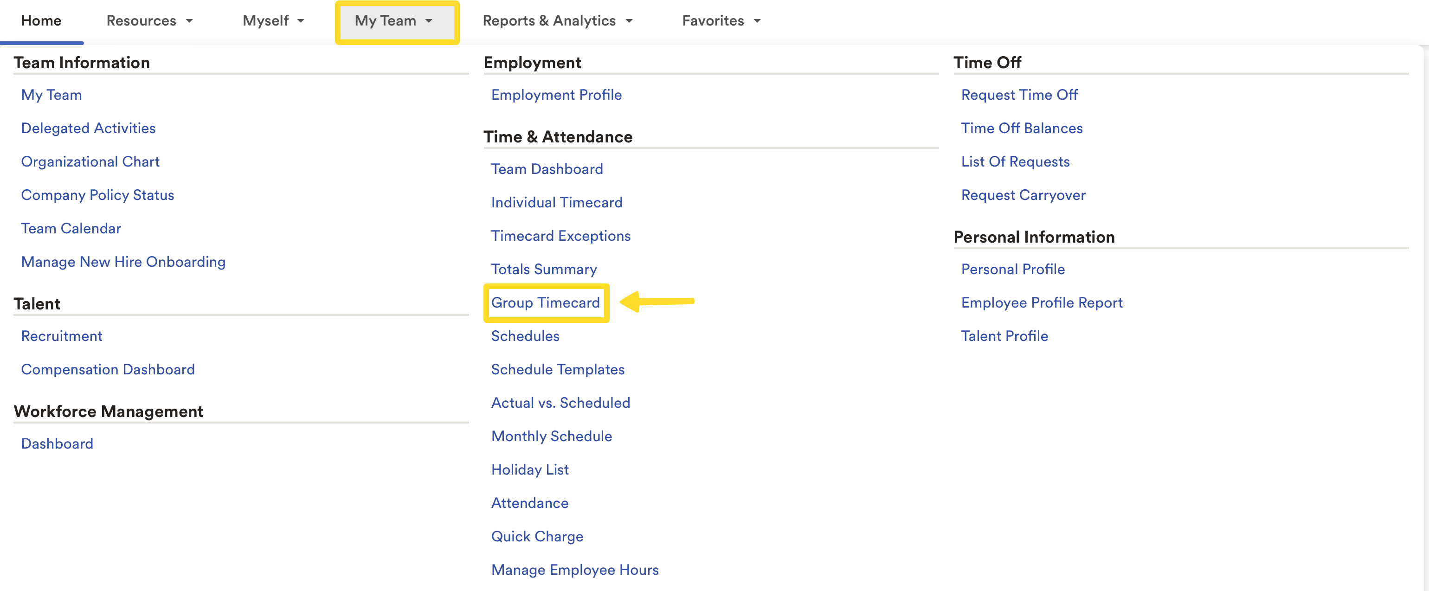1429x591 pixels.
Task: Click Manage New Hire Onboarding
Action: (x=123, y=262)
